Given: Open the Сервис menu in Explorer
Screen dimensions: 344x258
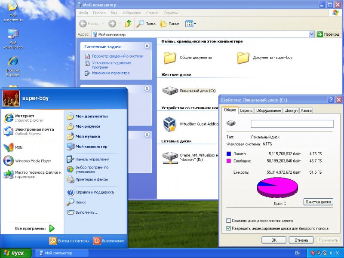Looking at the screenshot, I should (x=152, y=13).
